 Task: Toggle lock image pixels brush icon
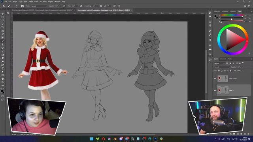[222, 71]
